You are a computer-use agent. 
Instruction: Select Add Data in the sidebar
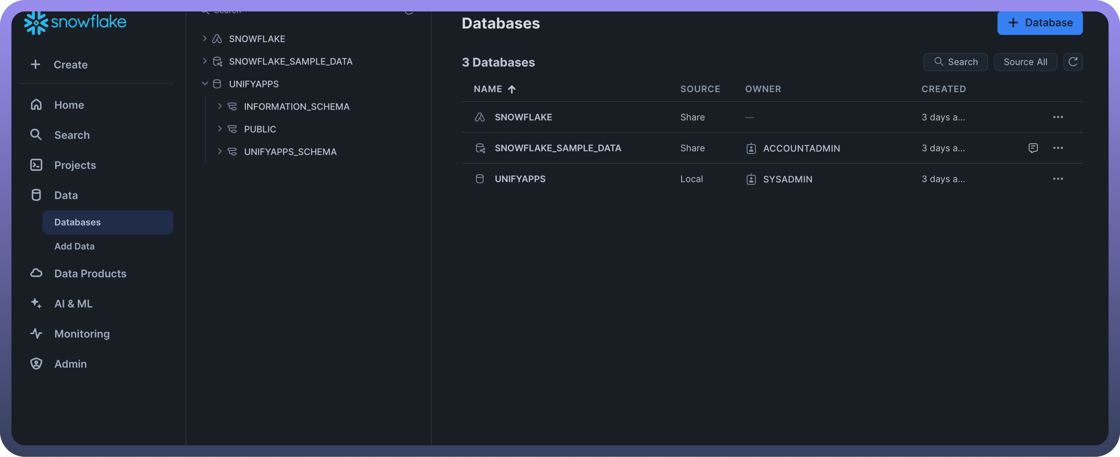(x=74, y=246)
